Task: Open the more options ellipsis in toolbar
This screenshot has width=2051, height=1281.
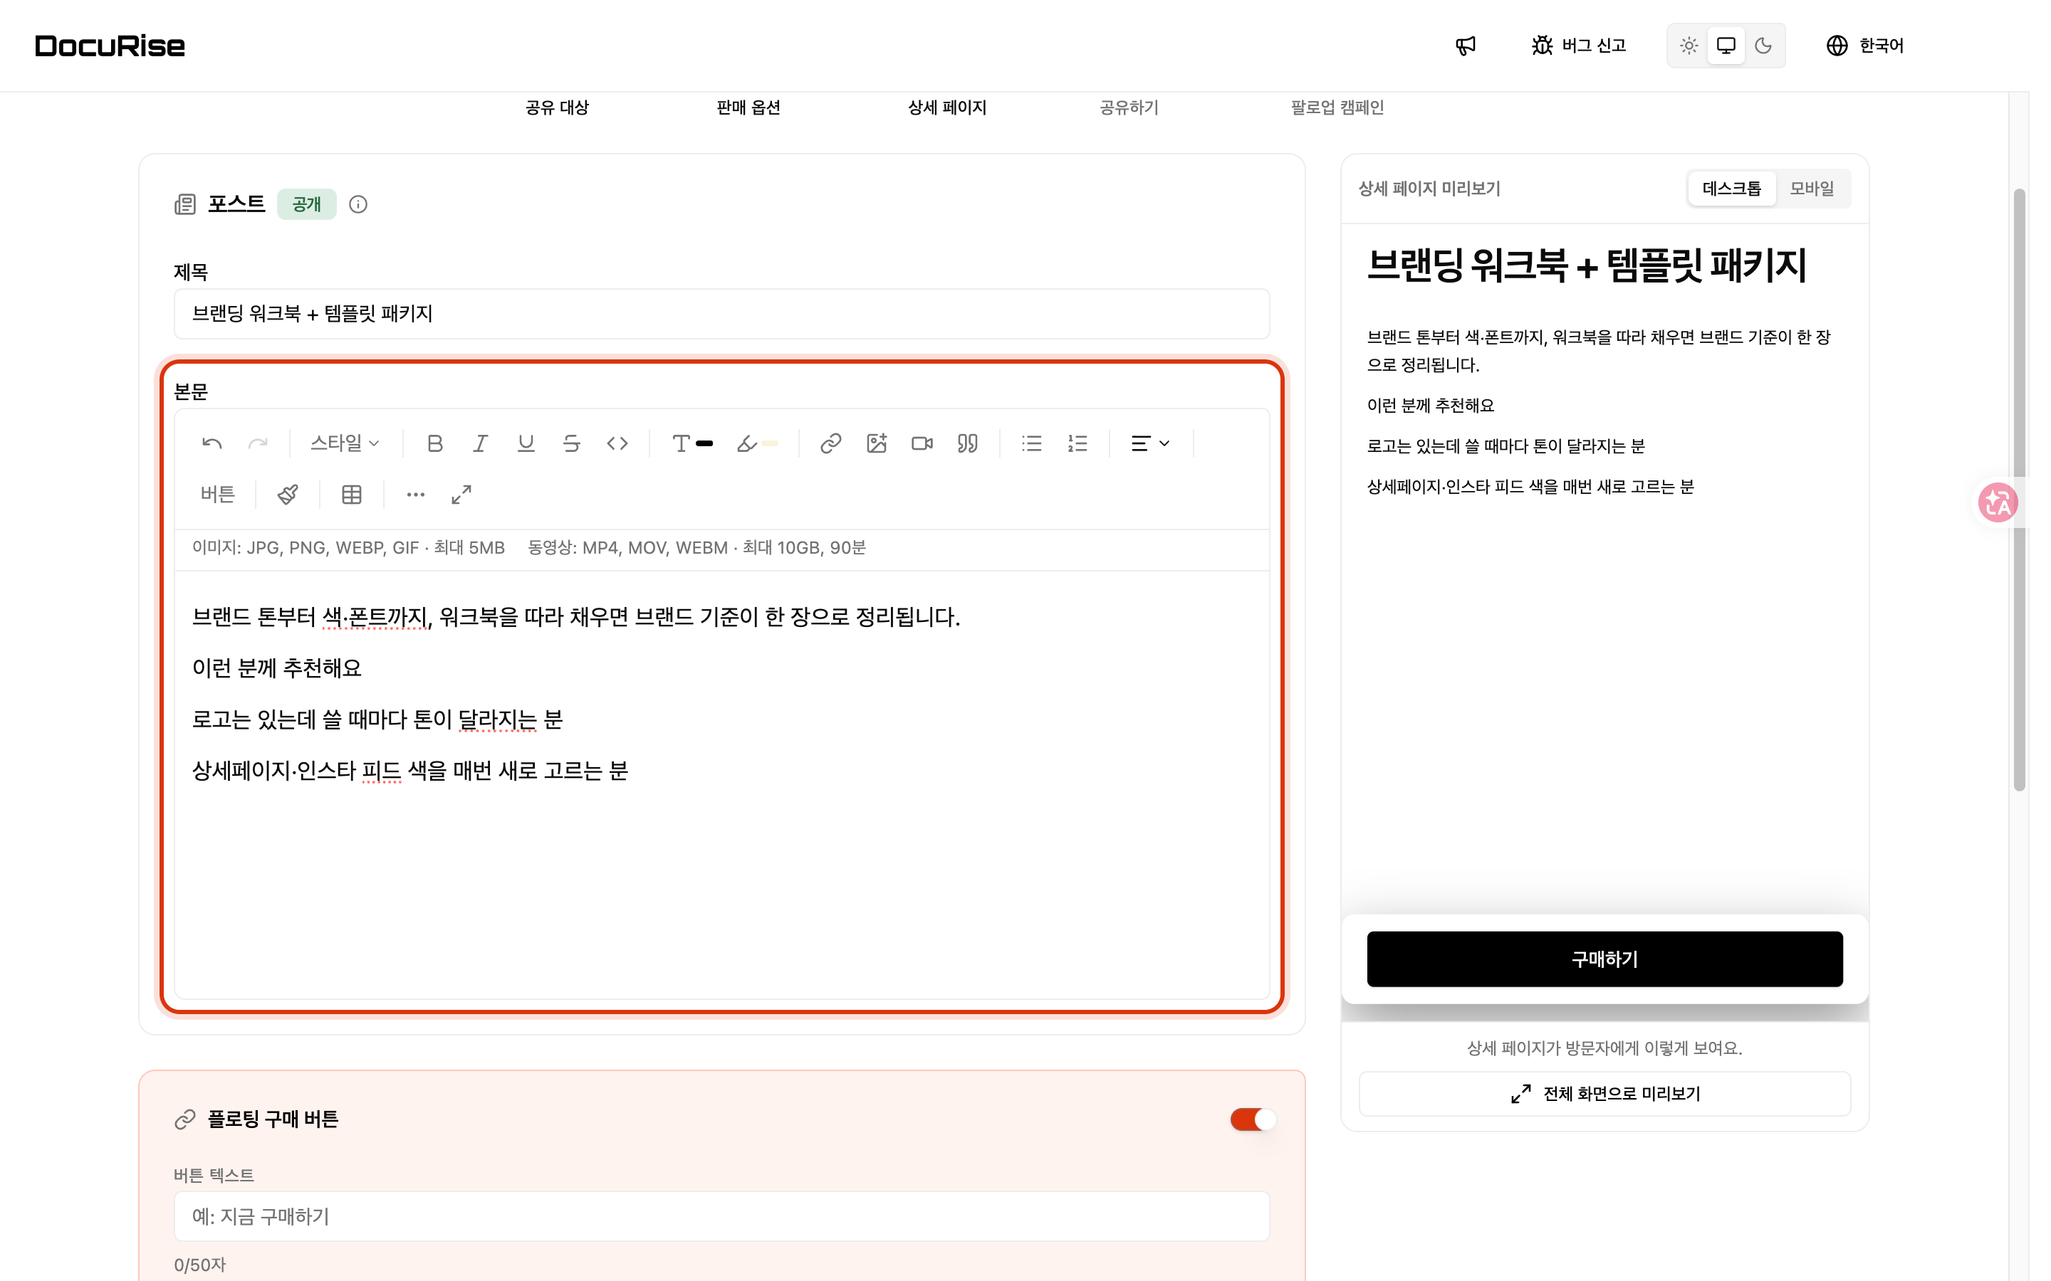Action: point(415,495)
